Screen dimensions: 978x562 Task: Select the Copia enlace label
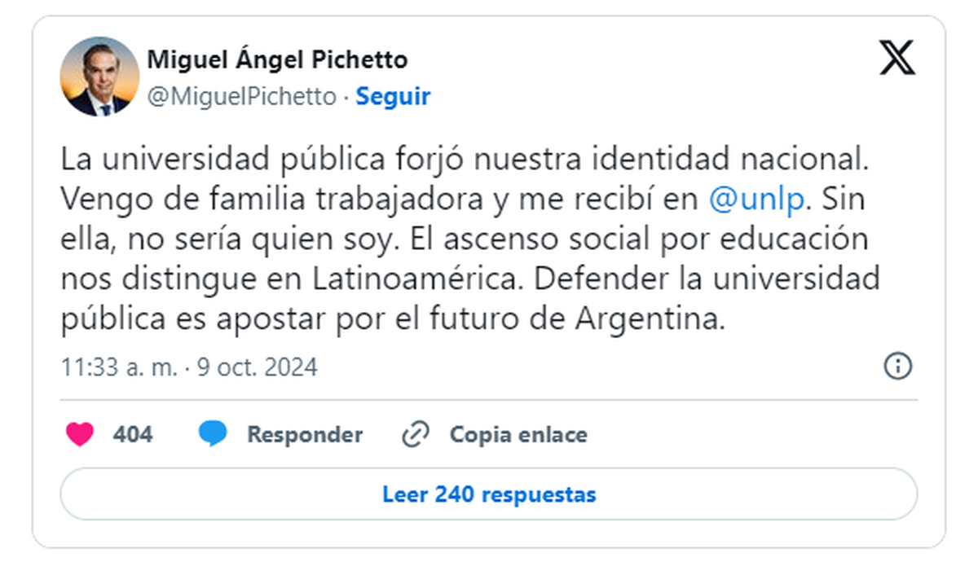518,435
